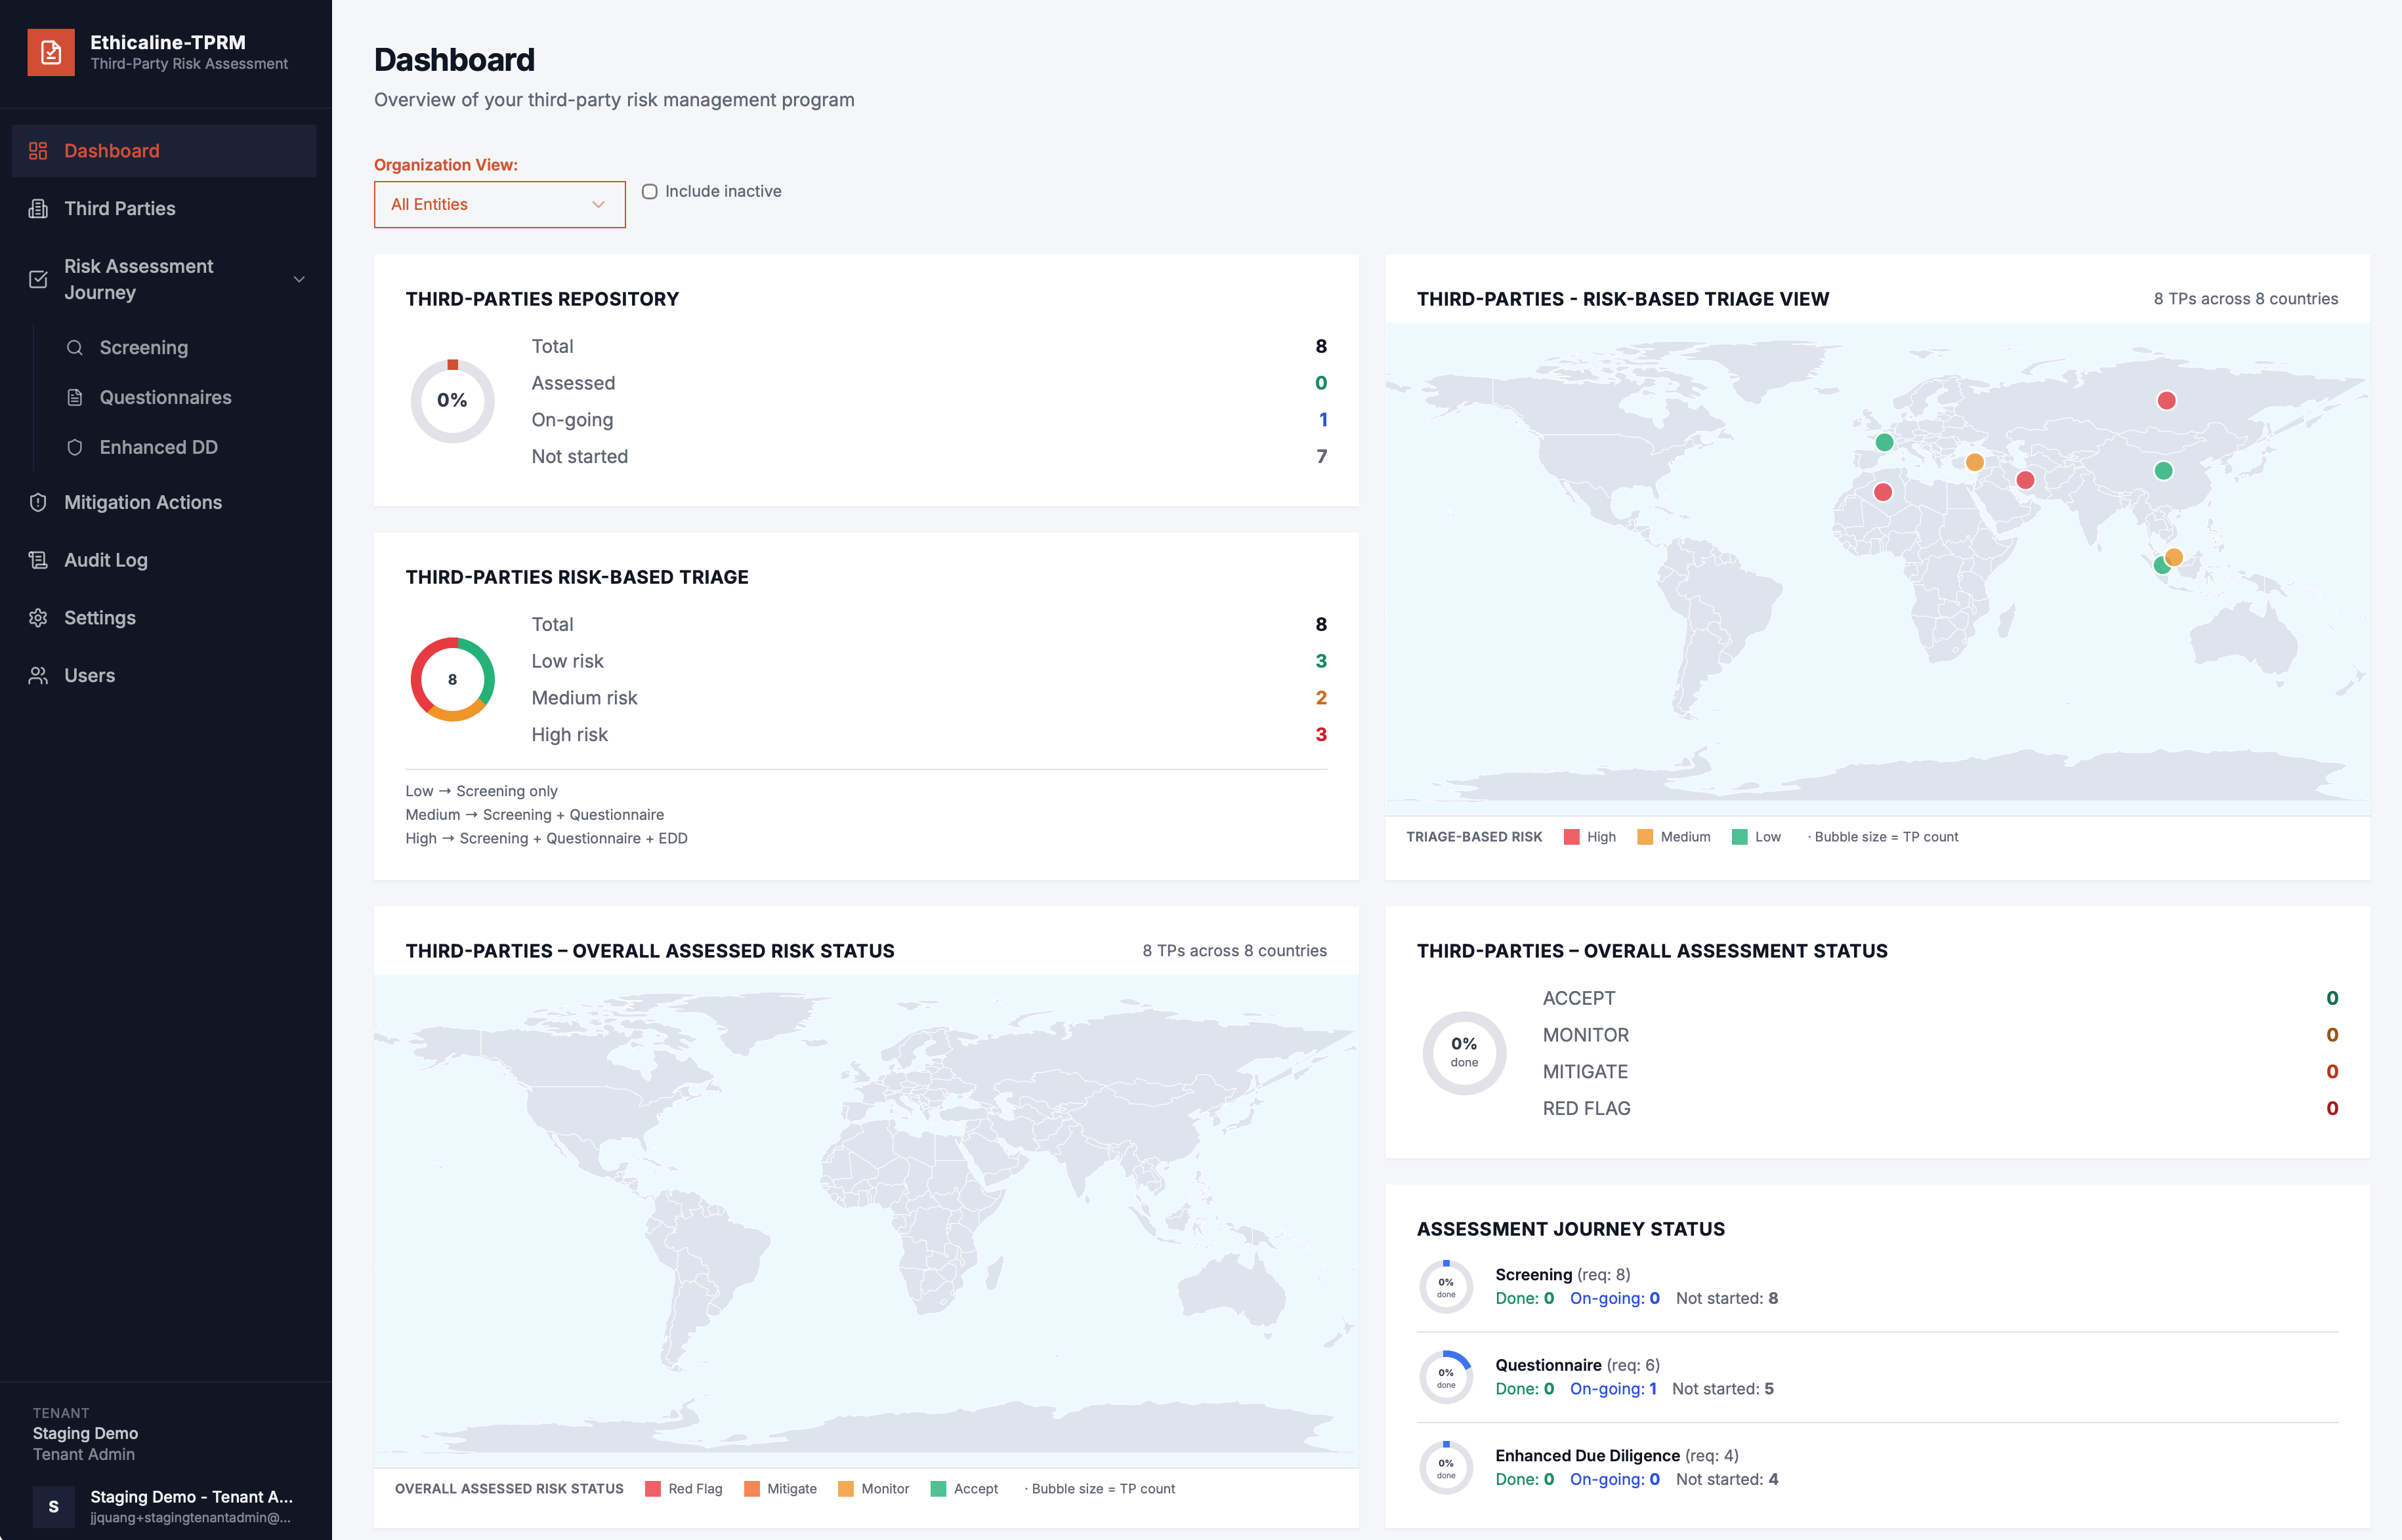Image resolution: width=2402 pixels, height=1540 pixels.
Task: Click the 0% done overall assessment donut
Action: [1464, 1053]
